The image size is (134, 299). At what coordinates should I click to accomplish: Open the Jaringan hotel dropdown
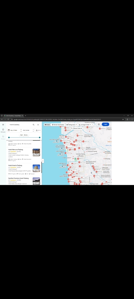point(85,125)
